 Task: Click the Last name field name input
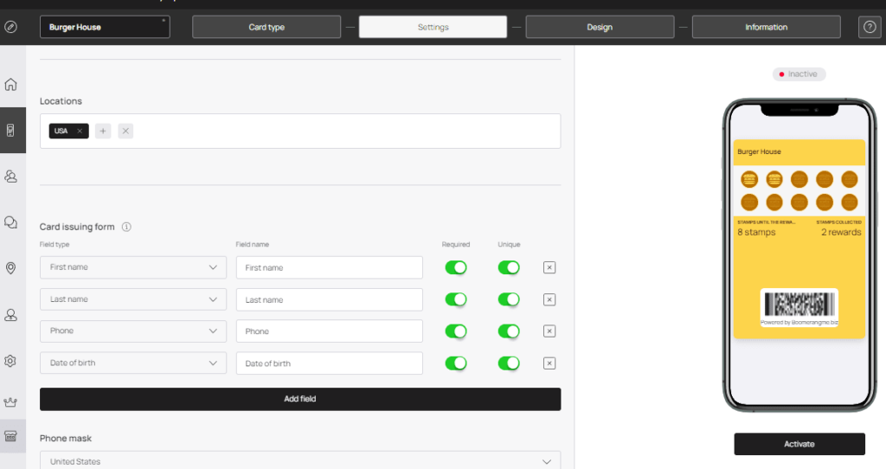click(x=330, y=299)
